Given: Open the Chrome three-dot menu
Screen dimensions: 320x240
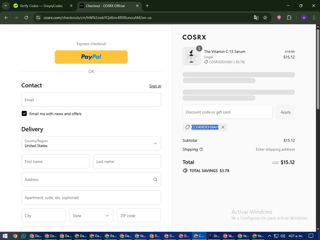Looking at the screenshot, I should tap(314, 17).
